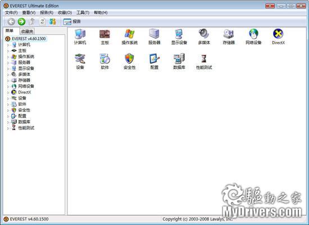
Task: Expand the 多媒体 tree node arrow
Action: coord(8,75)
